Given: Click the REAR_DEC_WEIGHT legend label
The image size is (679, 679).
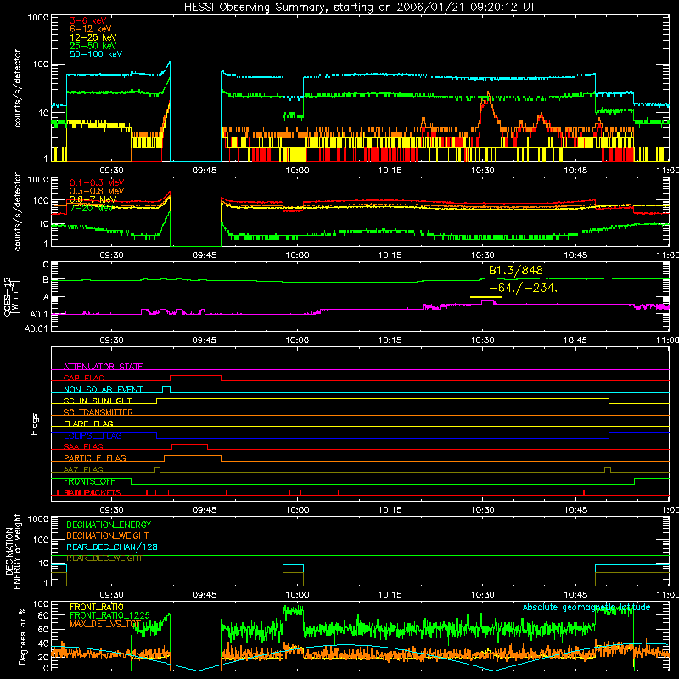Looking at the screenshot, I should coord(104,558).
